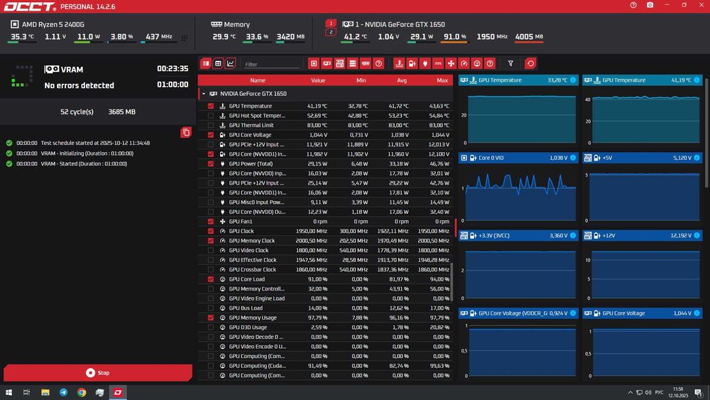This screenshot has width=710, height=400.
Task: Uncheck the GPU Core Load checkbox
Action: tap(211, 279)
